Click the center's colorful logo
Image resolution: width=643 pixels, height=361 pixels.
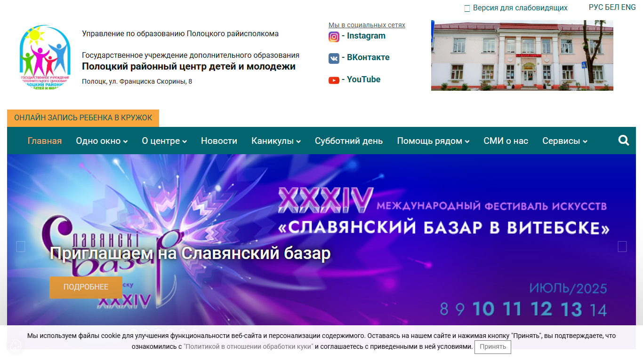[45, 57]
